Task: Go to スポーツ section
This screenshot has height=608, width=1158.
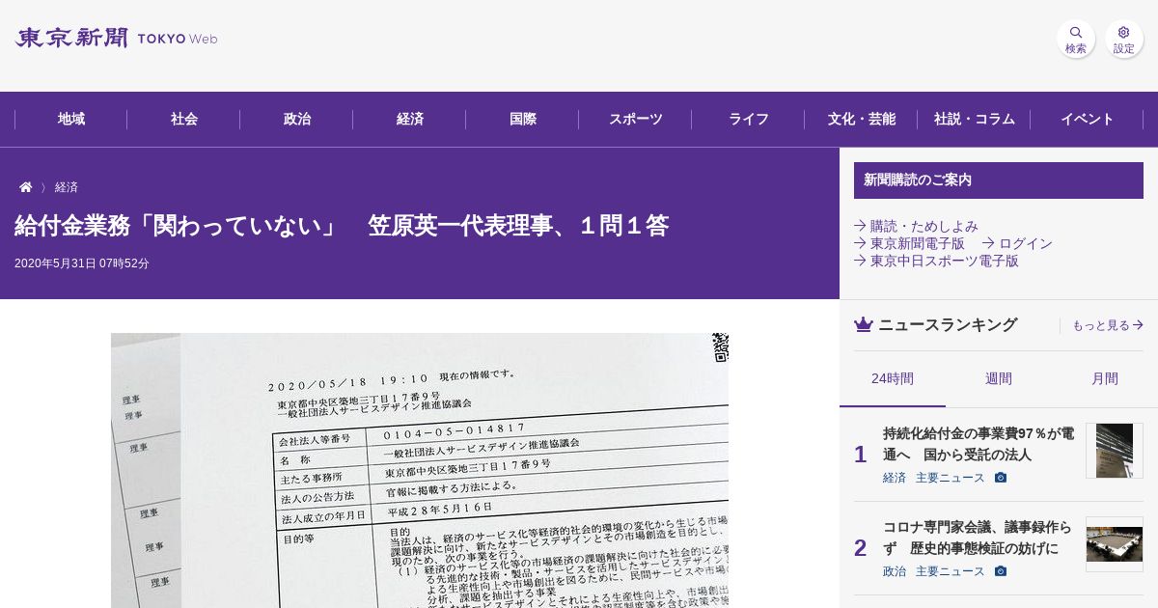Action: pyautogui.click(x=636, y=120)
